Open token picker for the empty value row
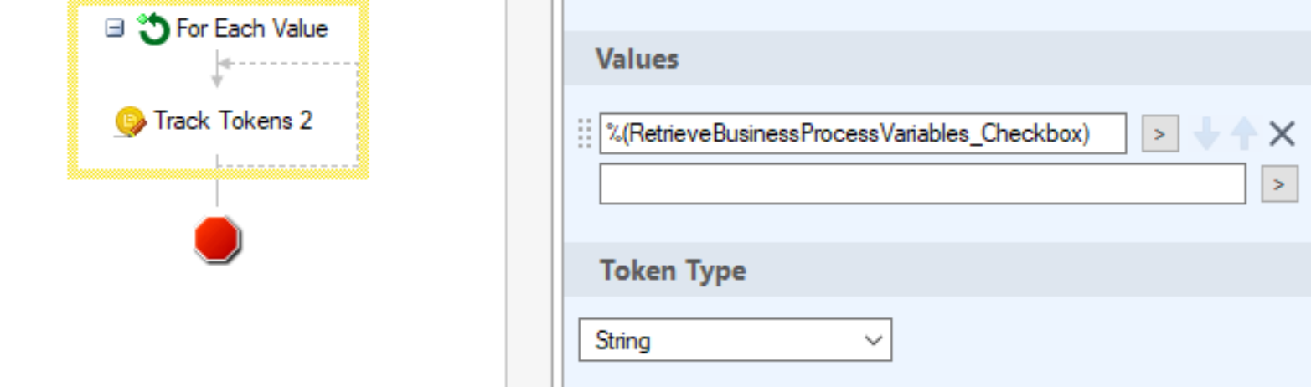Viewport: 1311px width, 387px height. [x=1279, y=184]
